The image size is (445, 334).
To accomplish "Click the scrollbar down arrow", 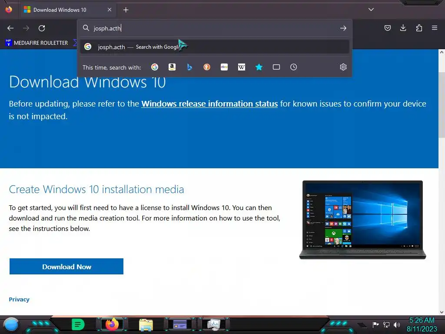I will tap(442, 312).
